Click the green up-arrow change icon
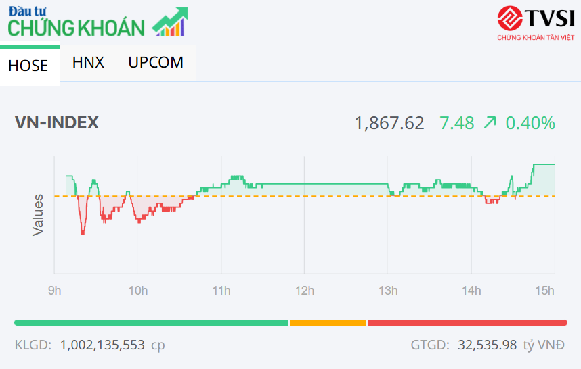 [x=490, y=122]
